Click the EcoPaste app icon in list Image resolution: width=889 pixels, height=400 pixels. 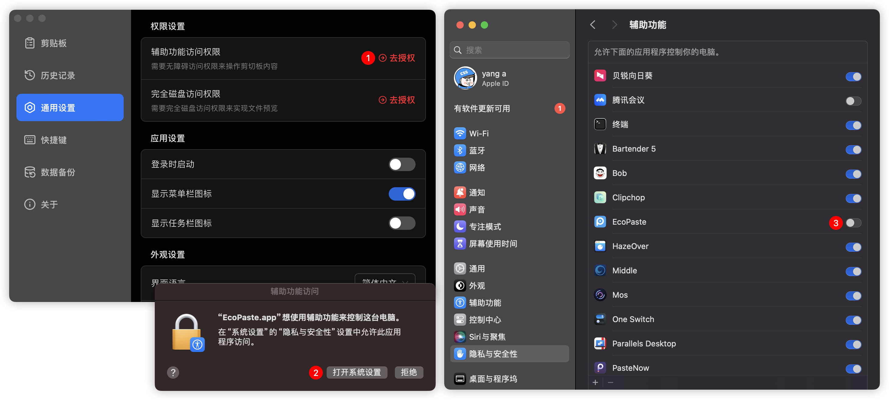600,222
